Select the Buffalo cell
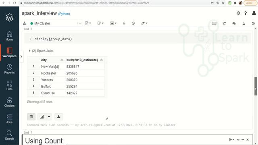This screenshot has width=258, height=145. [52, 86]
